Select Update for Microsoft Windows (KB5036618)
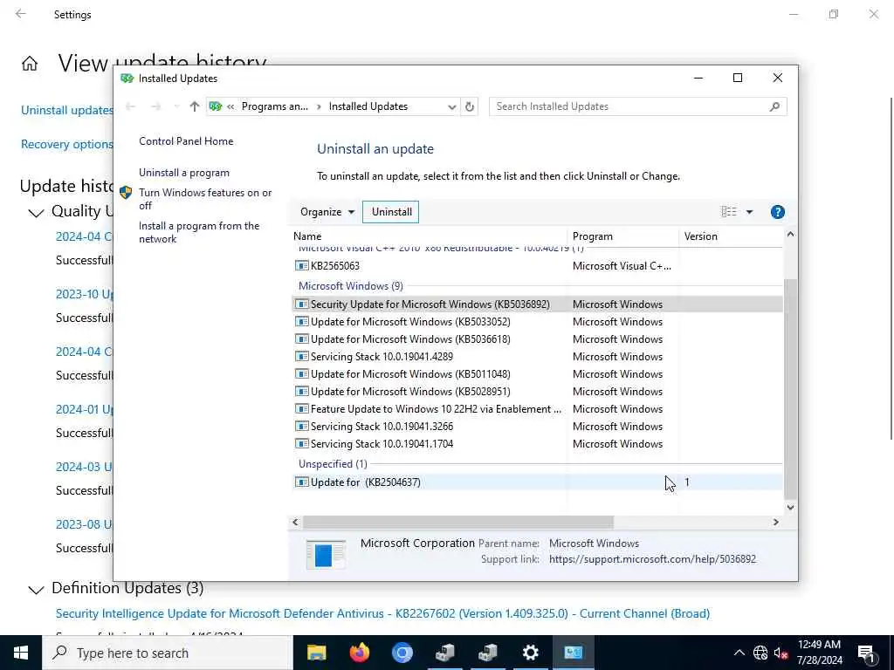 [537, 339]
